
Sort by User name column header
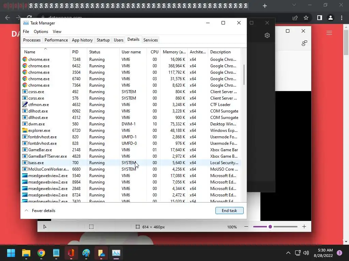pos(133,52)
